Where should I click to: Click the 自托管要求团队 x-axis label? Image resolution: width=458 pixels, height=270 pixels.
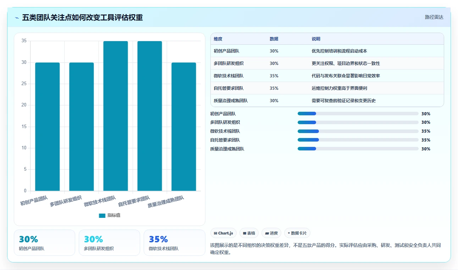pos(134,201)
